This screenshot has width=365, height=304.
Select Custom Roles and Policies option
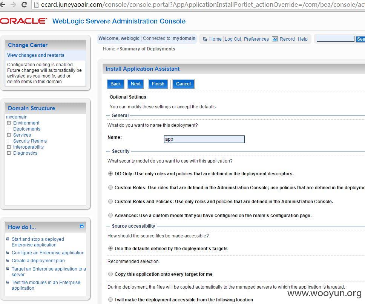point(110,201)
